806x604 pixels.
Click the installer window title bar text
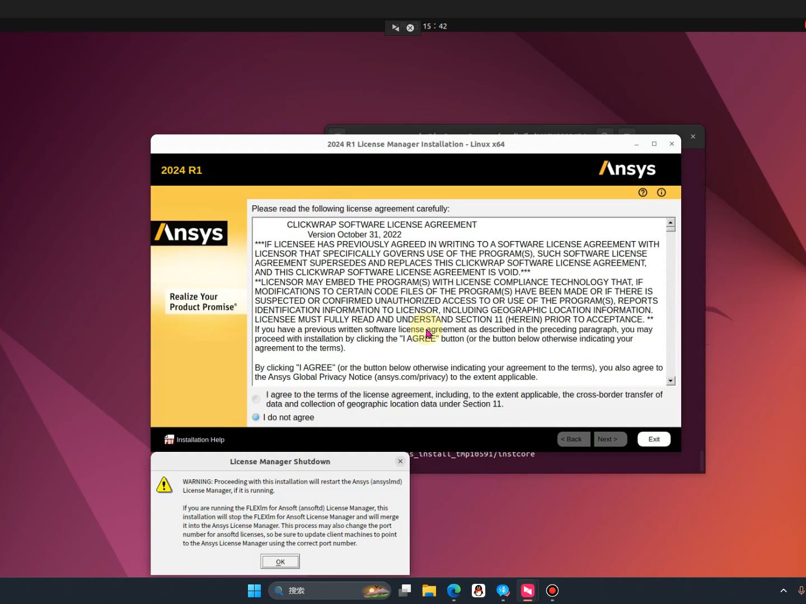click(x=416, y=144)
